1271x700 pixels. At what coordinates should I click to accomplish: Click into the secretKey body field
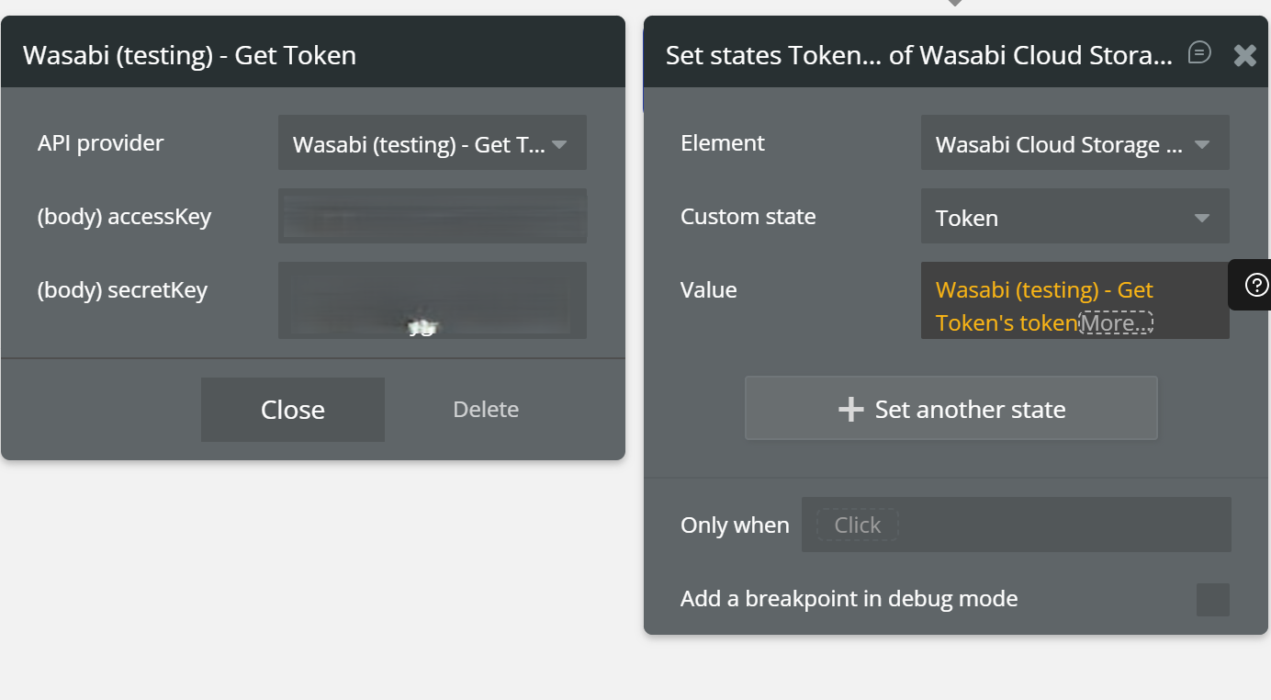tap(432, 299)
